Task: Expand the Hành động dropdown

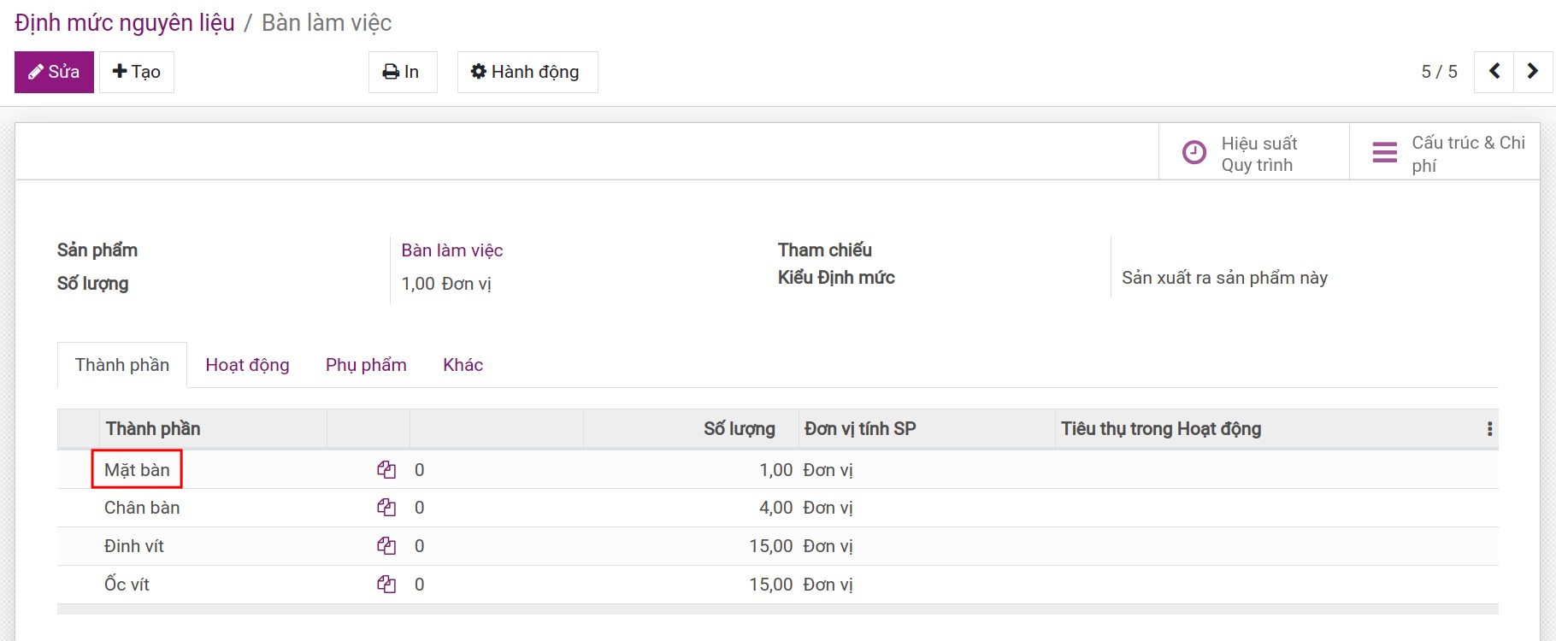Action: coord(527,72)
